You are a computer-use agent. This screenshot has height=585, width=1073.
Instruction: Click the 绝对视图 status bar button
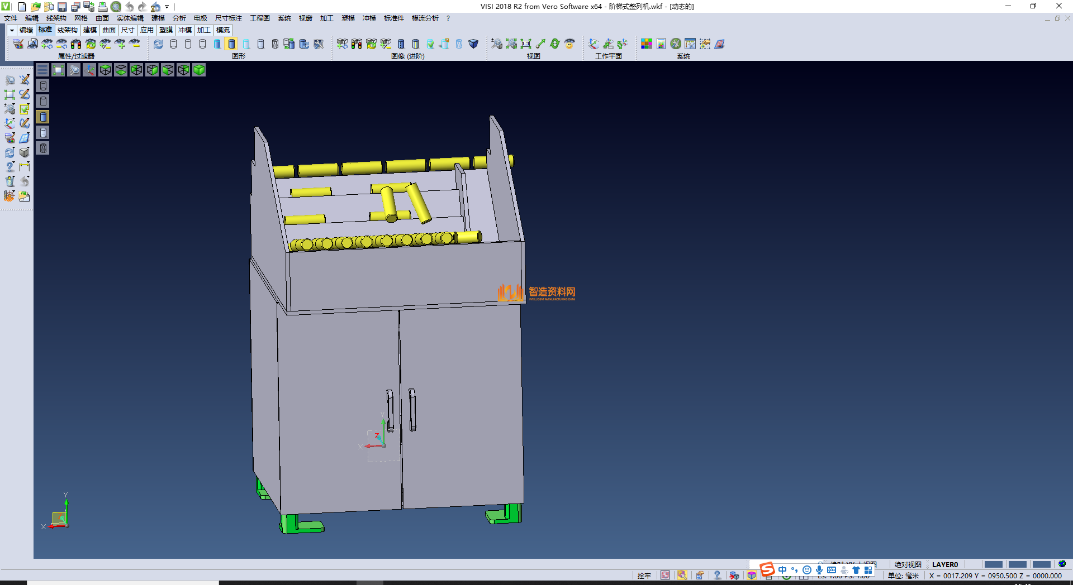pyautogui.click(x=908, y=564)
